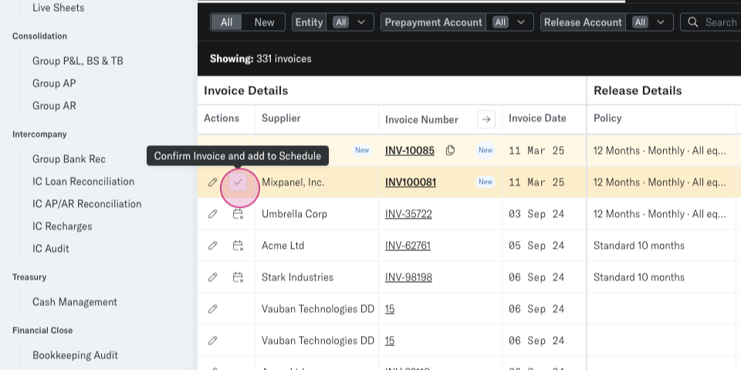This screenshot has width=741, height=370.
Task: Expand the Release Account filter dropdown
Action: coord(606,22)
